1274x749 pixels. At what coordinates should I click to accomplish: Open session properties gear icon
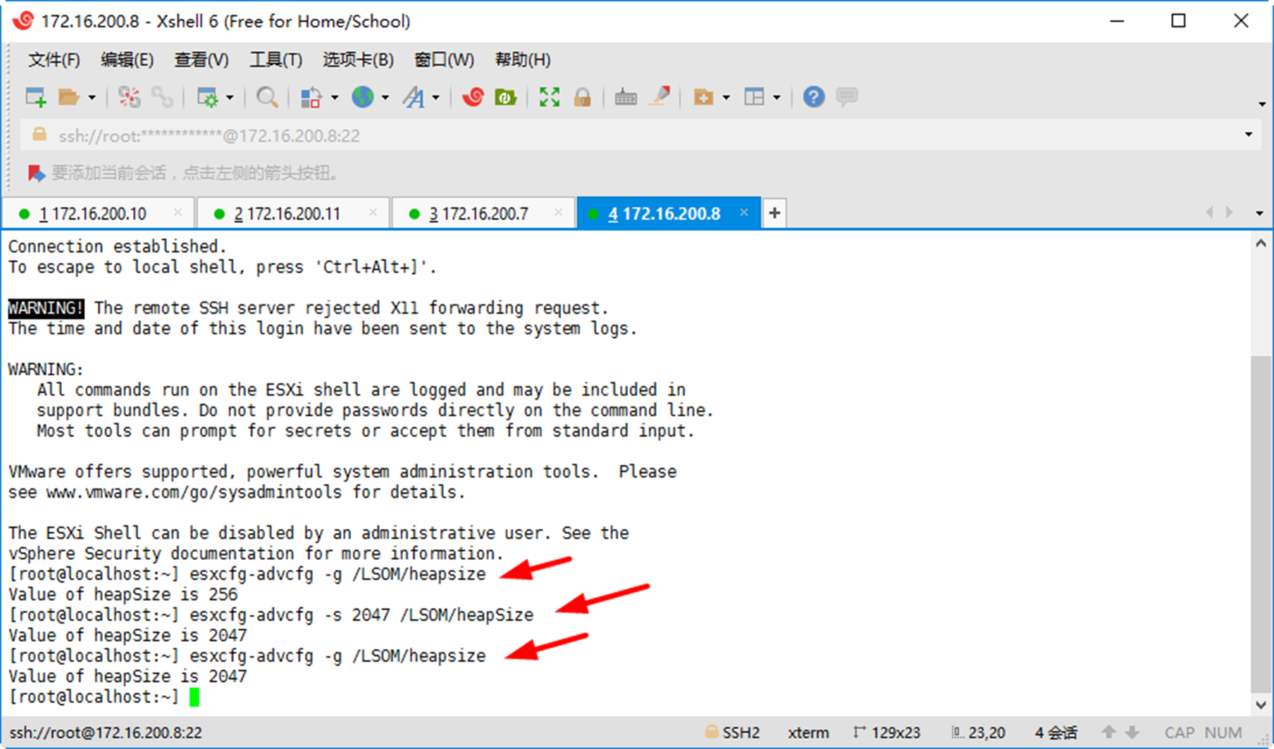[208, 97]
